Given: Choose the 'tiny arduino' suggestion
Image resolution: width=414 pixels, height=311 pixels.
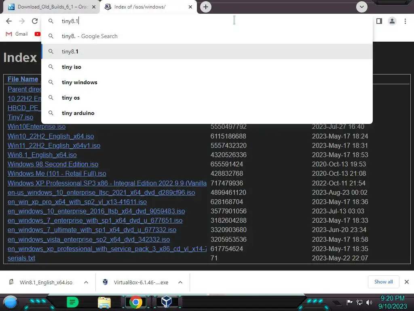Looking at the screenshot, I should (x=207, y=113).
